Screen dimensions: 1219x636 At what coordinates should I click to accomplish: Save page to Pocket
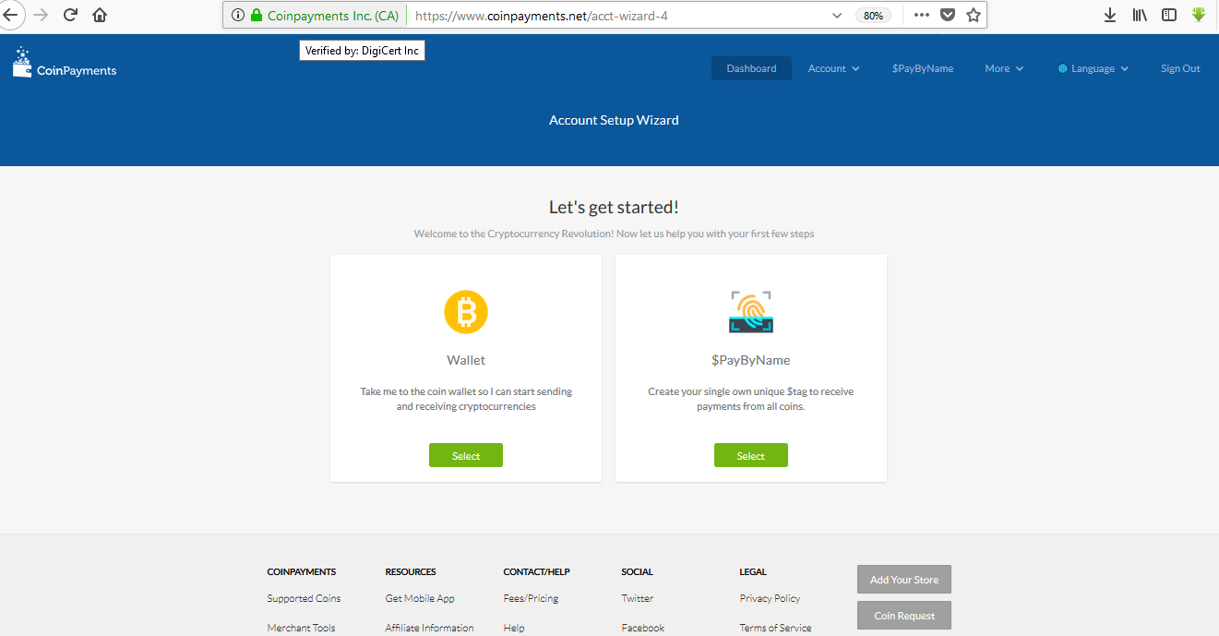pyautogui.click(x=948, y=15)
